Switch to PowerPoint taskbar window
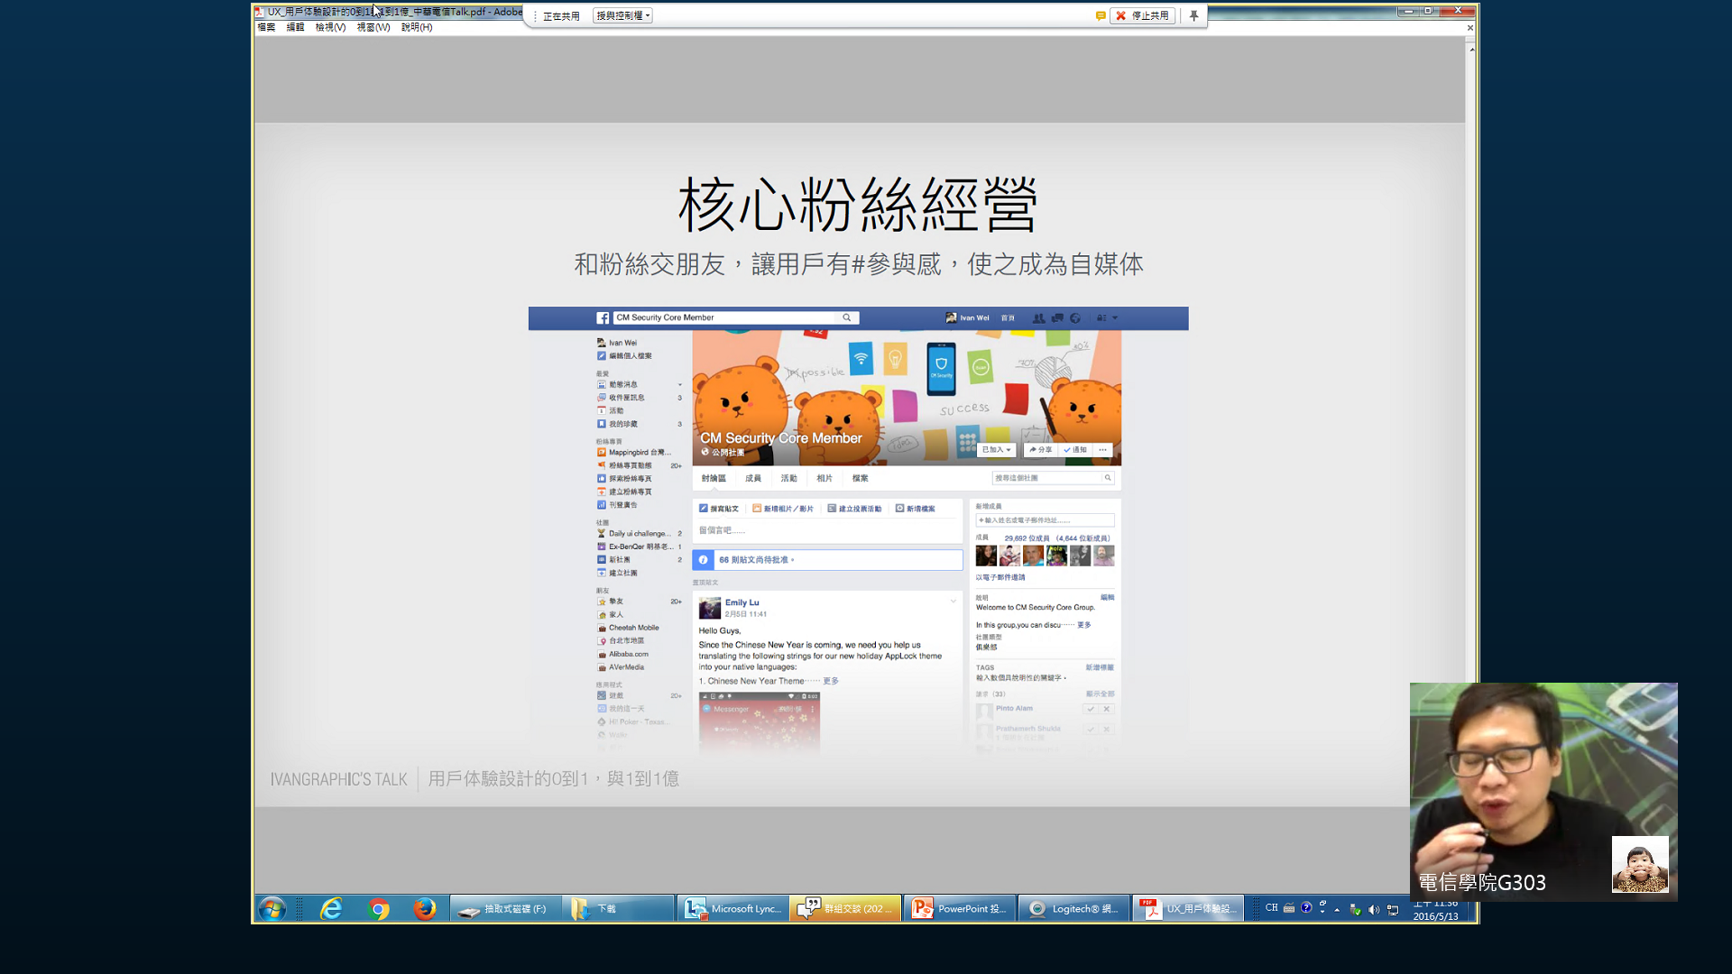 pyautogui.click(x=959, y=908)
